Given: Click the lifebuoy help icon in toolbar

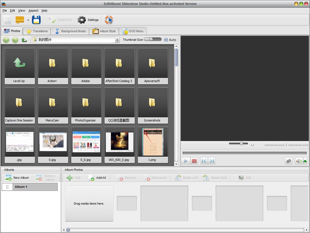Looking at the screenshot, I should 109,20.
